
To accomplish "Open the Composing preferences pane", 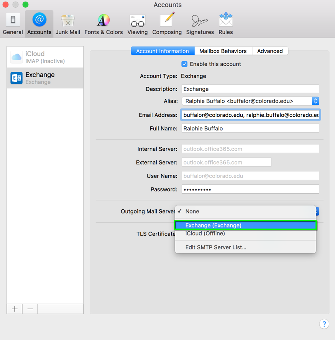I will (167, 24).
